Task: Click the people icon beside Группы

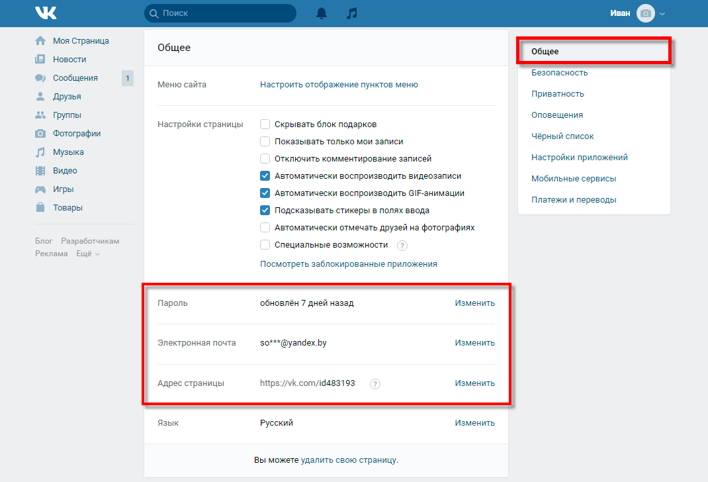Action: point(40,115)
